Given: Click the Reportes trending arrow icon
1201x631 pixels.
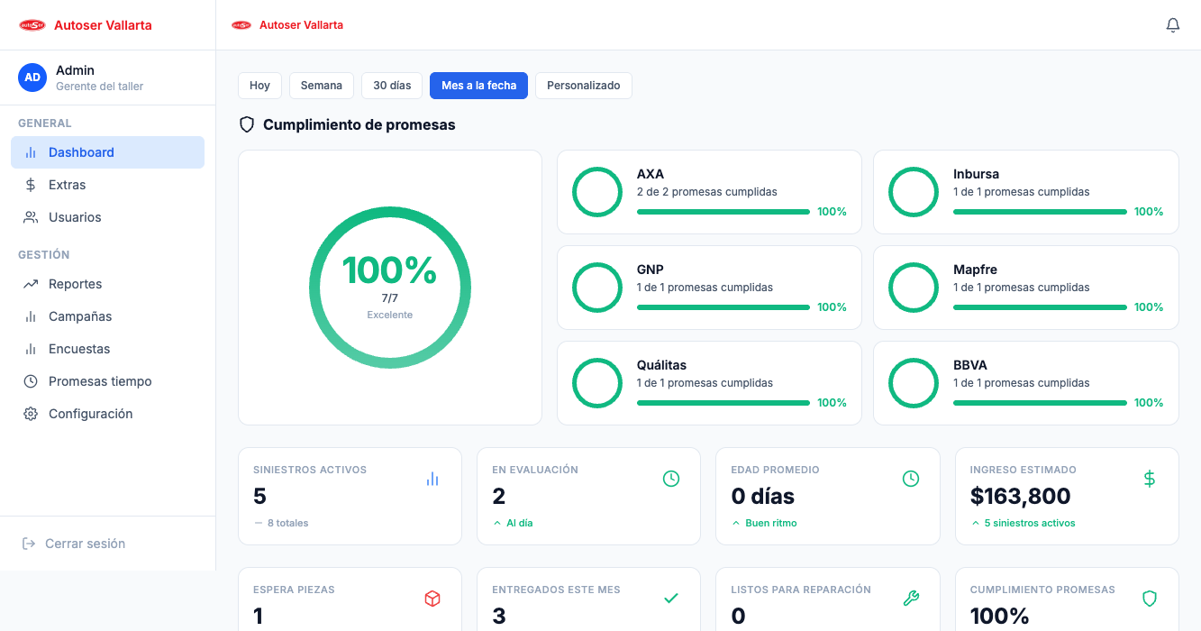Looking at the screenshot, I should point(31,284).
